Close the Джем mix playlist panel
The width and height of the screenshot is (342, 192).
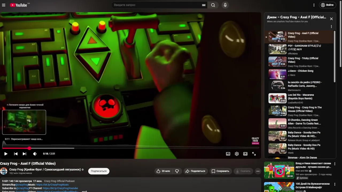tap(331, 19)
